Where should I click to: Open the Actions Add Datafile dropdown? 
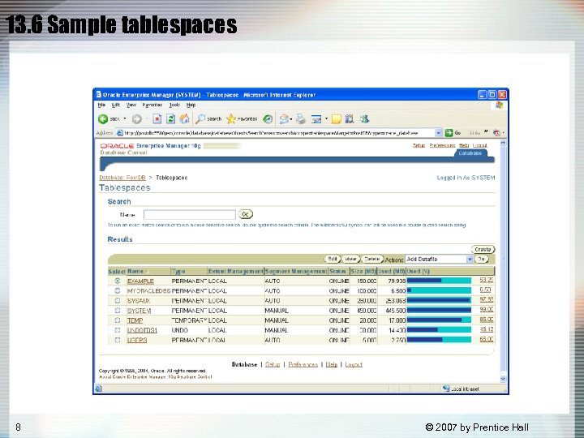(439, 259)
